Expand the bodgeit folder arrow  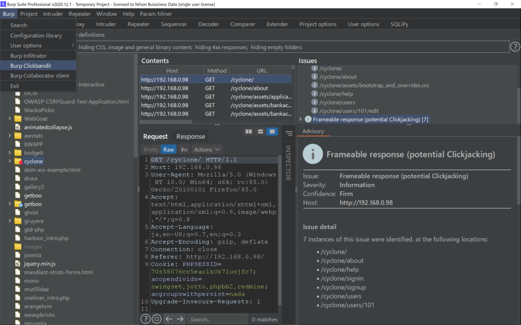click(10, 153)
